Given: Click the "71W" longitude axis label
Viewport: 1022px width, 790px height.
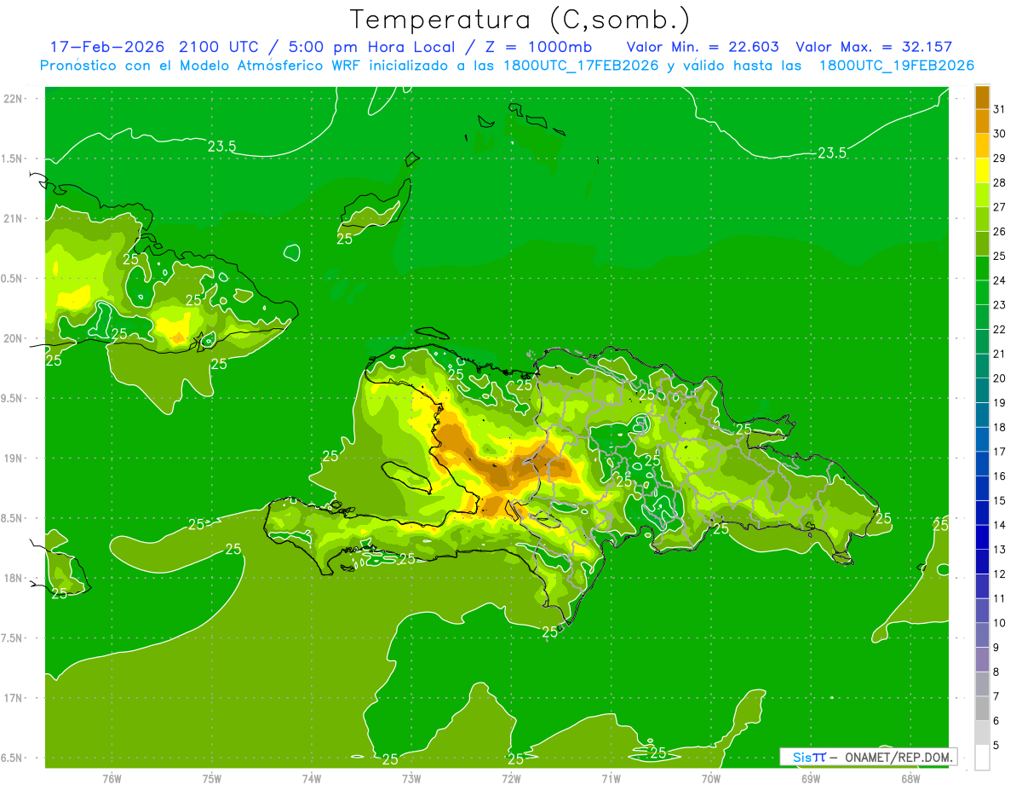Looking at the screenshot, I should coord(611,777).
